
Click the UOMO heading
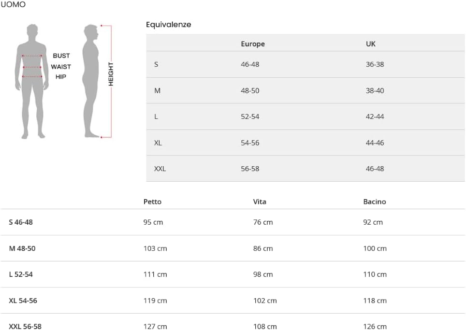(x=13, y=5)
